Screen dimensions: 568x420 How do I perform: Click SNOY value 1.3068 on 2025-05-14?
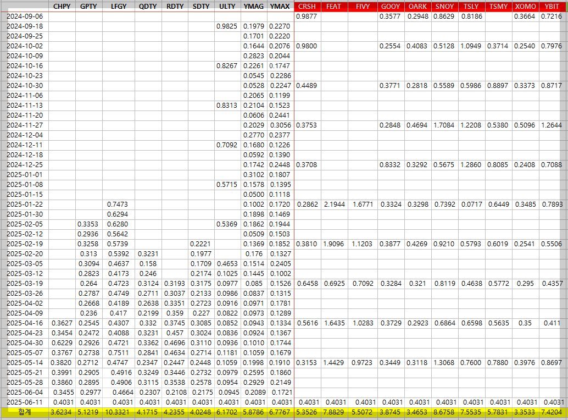(x=445, y=362)
